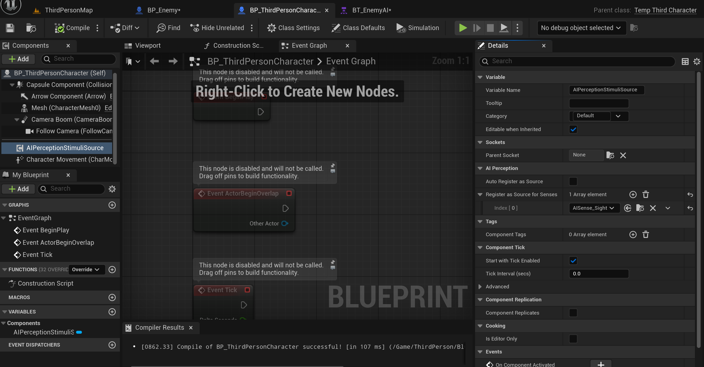Click the Stop play button
Image resolution: width=704 pixels, height=367 pixels.
point(490,28)
